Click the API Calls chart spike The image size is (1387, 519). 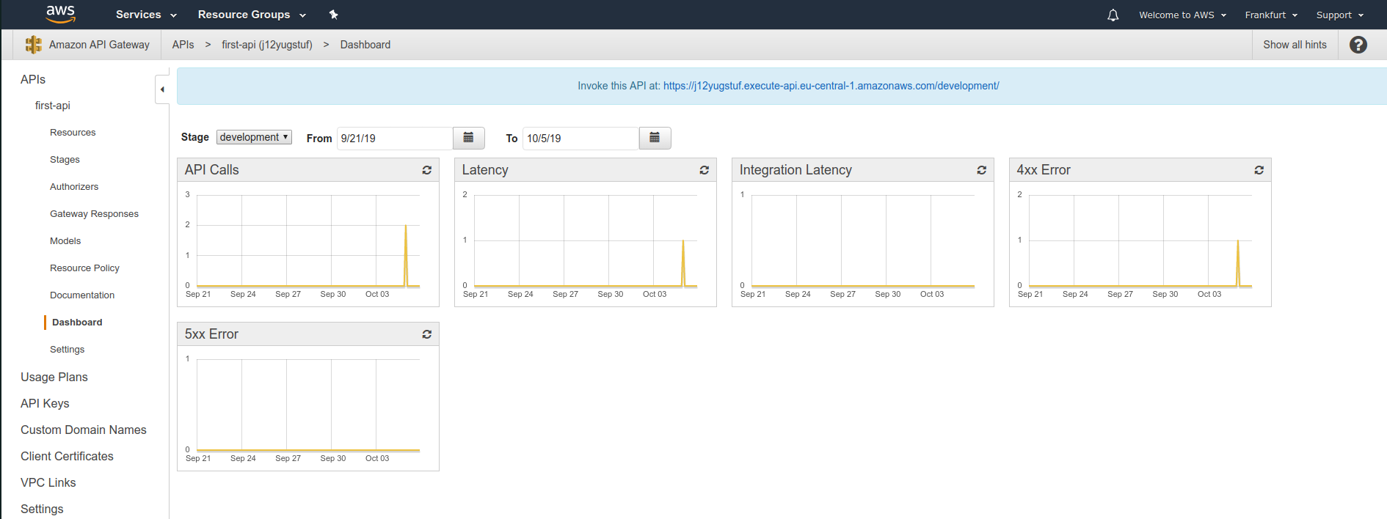point(406,255)
